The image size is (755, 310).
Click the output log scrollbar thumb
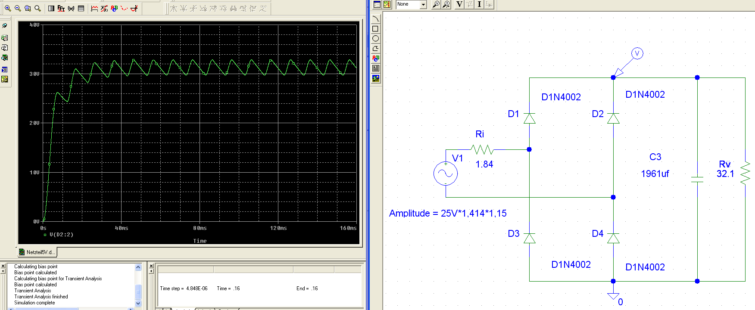click(x=138, y=292)
